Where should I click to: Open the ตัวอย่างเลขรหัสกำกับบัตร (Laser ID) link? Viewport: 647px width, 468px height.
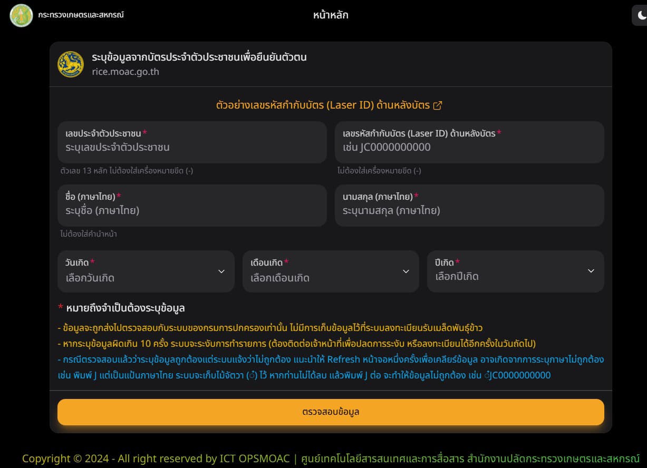pos(323,105)
